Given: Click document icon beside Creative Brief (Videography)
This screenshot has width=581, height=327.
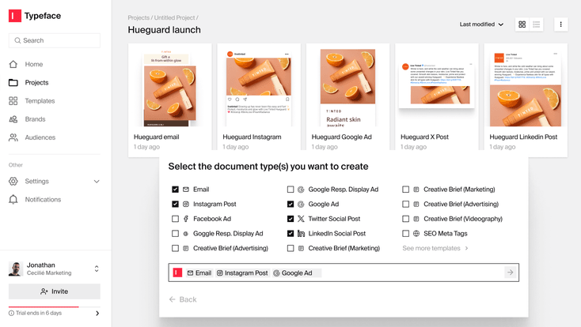Looking at the screenshot, I should (416, 219).
